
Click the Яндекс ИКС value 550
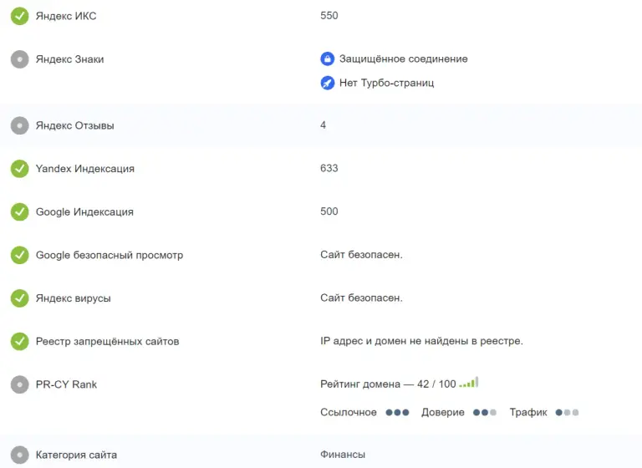329,16
